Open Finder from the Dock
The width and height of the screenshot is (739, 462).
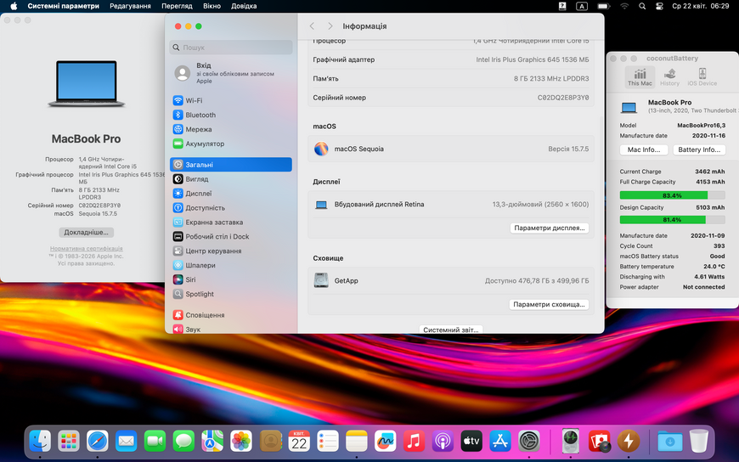[40, 442]
